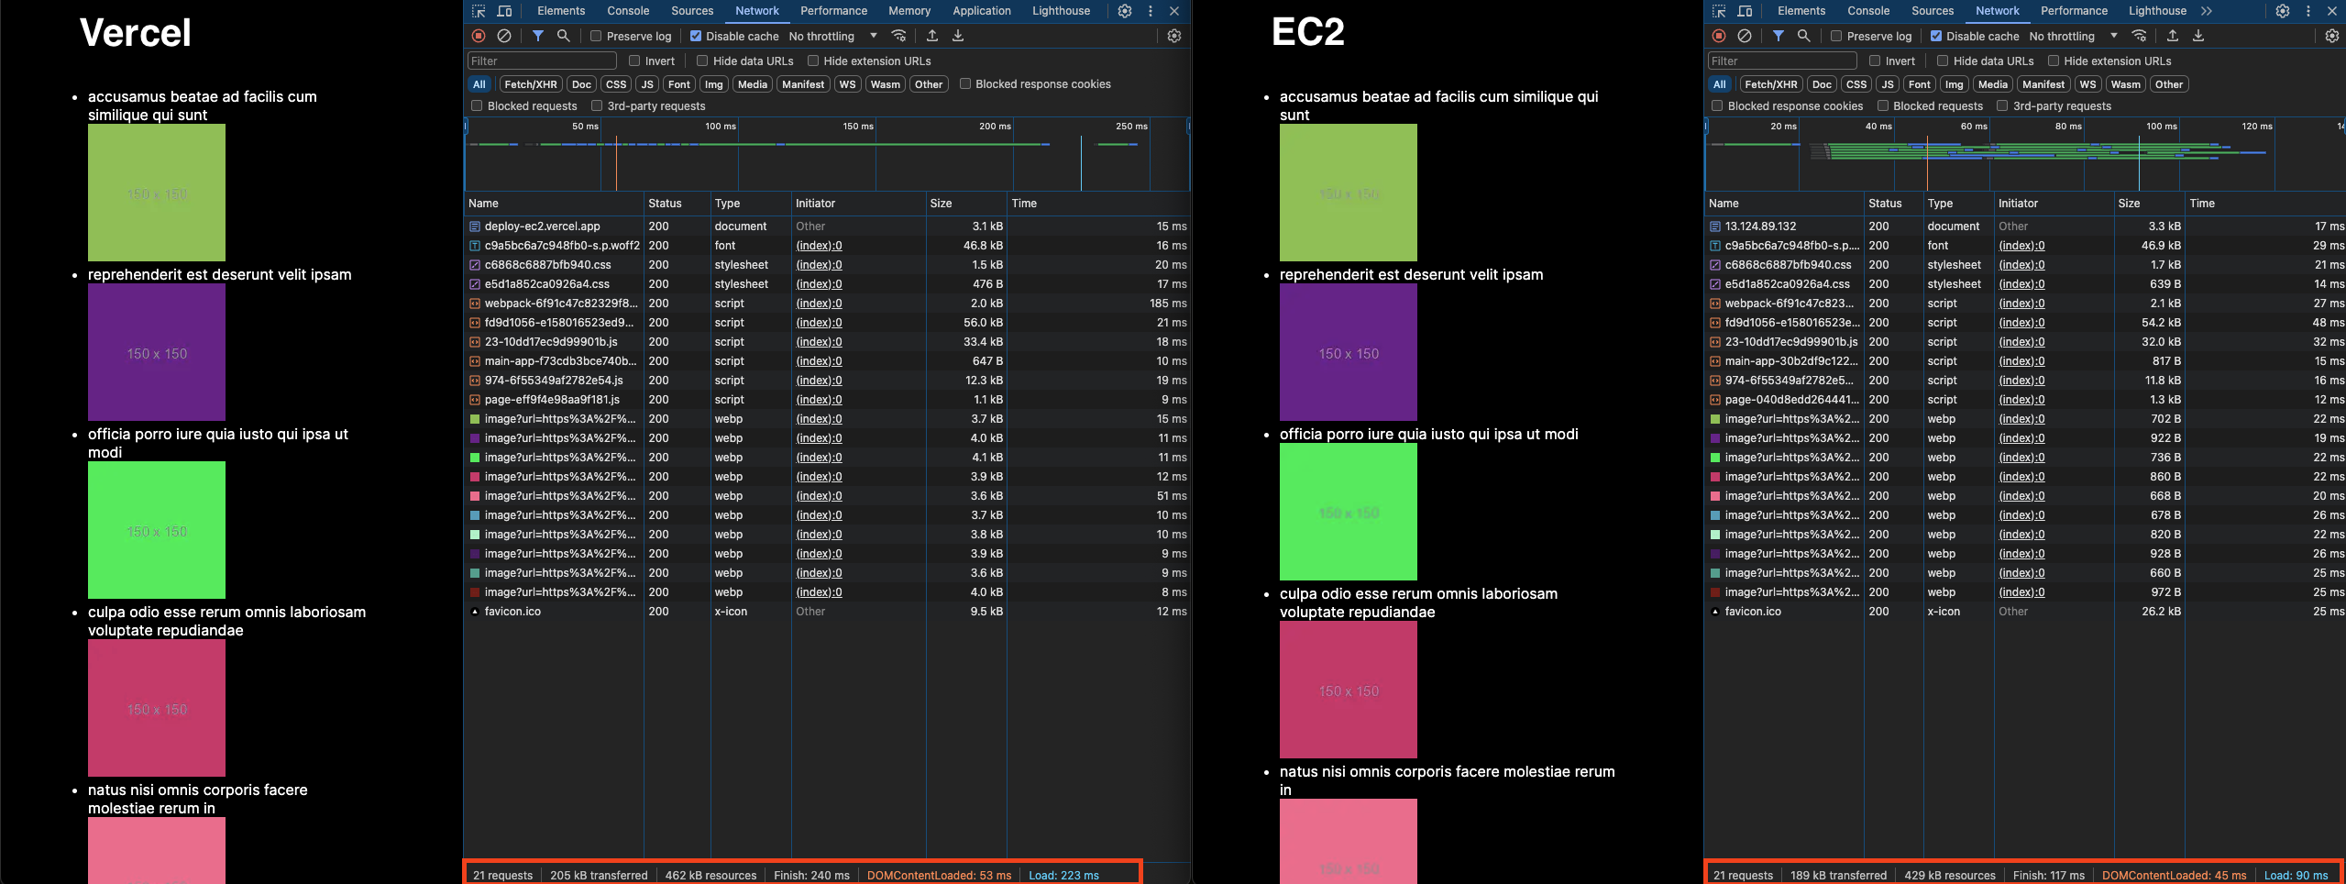The height and width of the screenshot is (884, 2346).
Task: Focus the Filter input in Vercel DevTools
Action: coord(542,61)
